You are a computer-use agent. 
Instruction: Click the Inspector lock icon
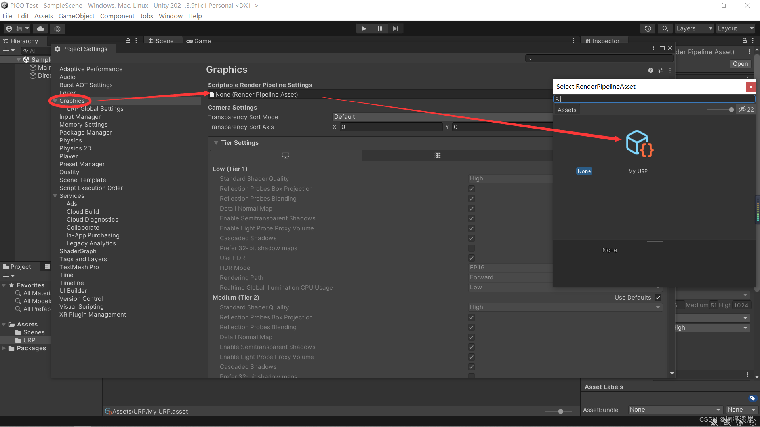[745, 41]
